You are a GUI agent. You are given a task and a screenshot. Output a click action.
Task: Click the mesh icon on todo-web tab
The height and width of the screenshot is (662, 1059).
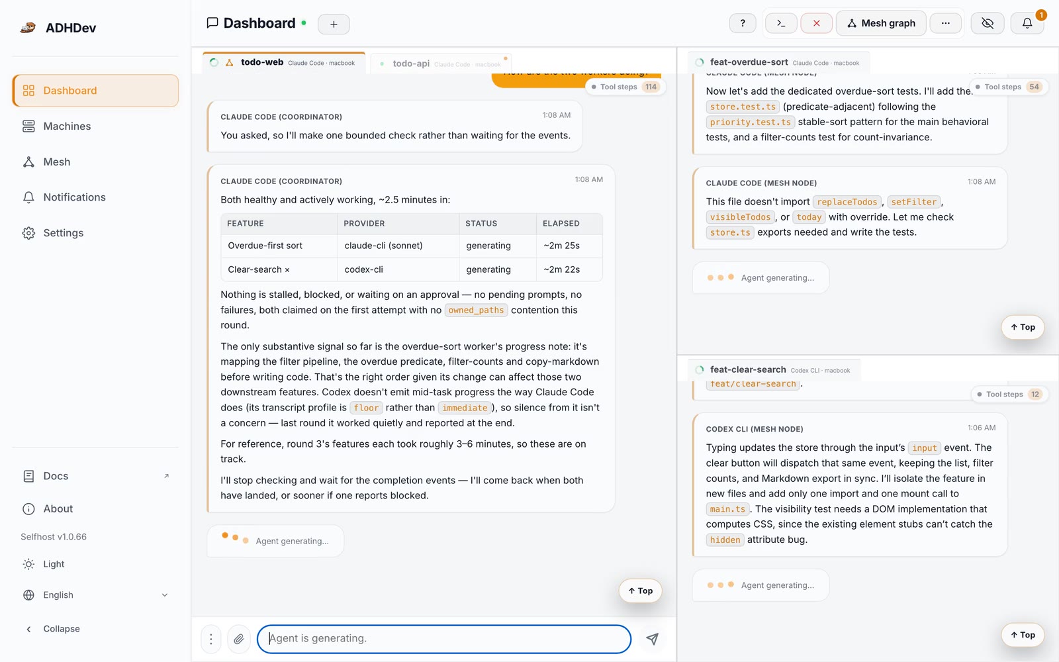tap(230, 63)
